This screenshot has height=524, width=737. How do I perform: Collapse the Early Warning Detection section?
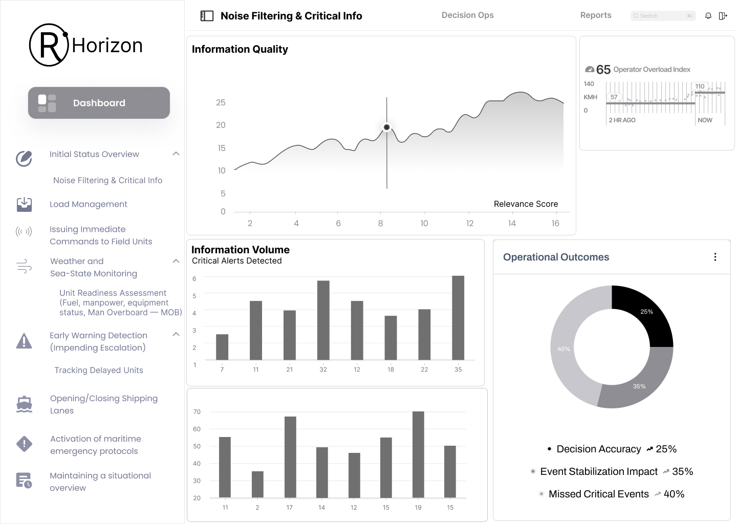(x=176, y=335)
